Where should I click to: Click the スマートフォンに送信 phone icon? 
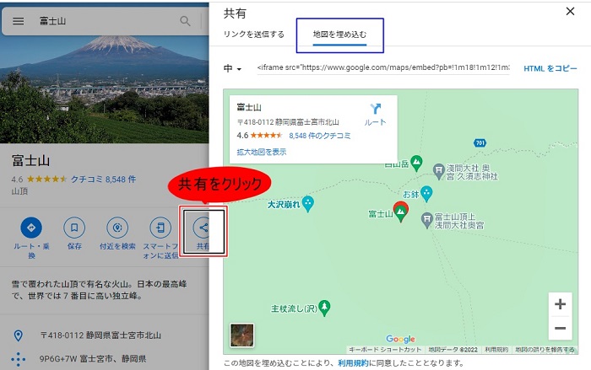click(x=160, y=228)
